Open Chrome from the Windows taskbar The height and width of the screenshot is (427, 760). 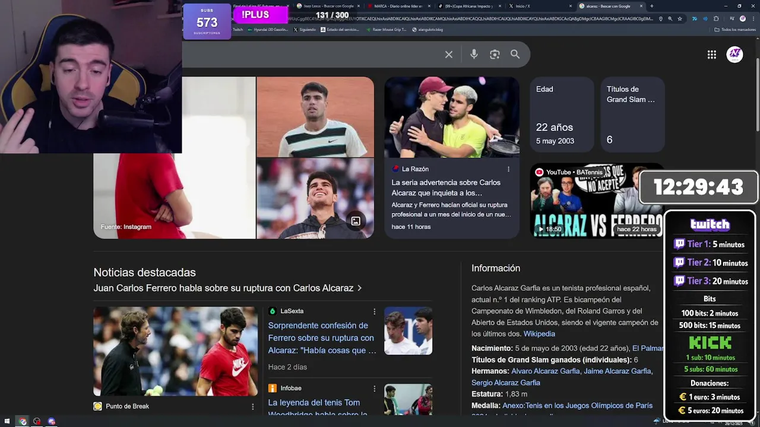pyautogui.click(x=23, y=422)
